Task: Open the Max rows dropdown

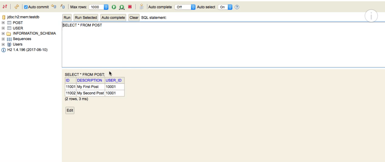Action: 98,7
